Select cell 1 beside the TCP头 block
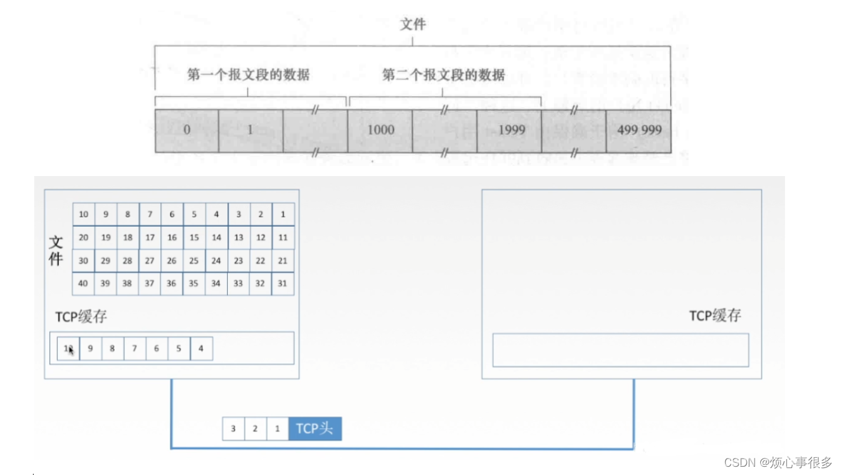This screenshot has height=475, width=842. (278, 429)
